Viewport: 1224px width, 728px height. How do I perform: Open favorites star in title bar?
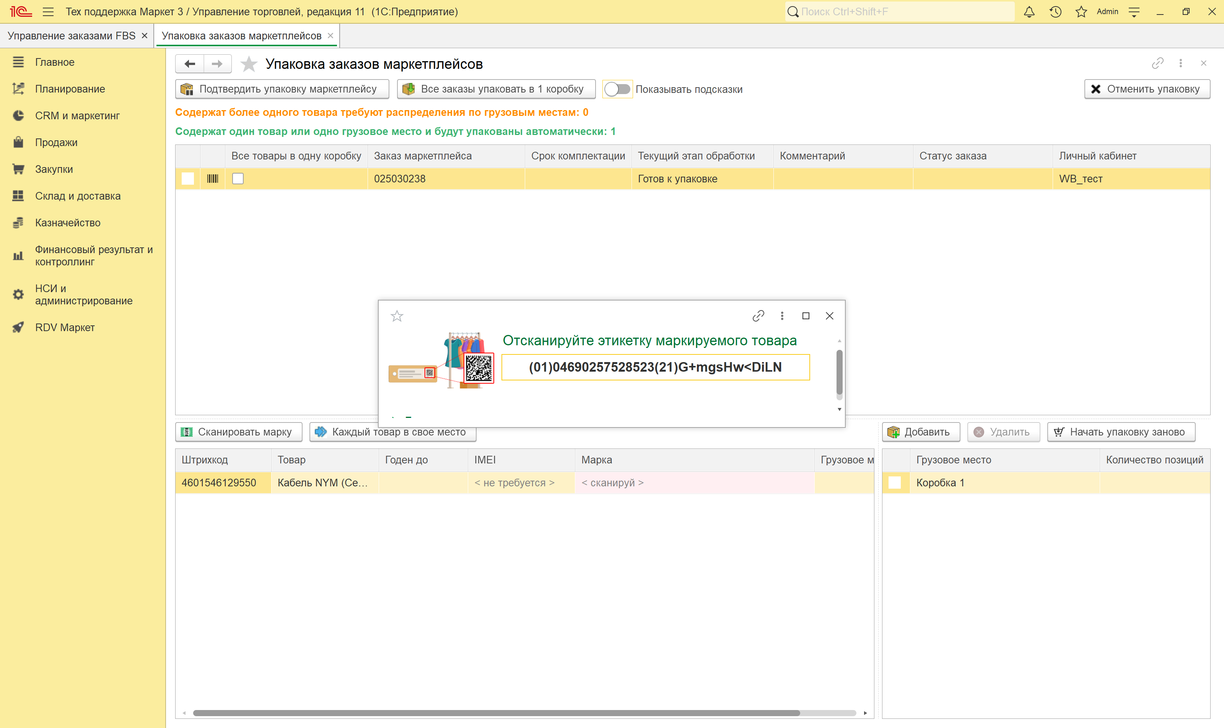(x=1081, y=12)
